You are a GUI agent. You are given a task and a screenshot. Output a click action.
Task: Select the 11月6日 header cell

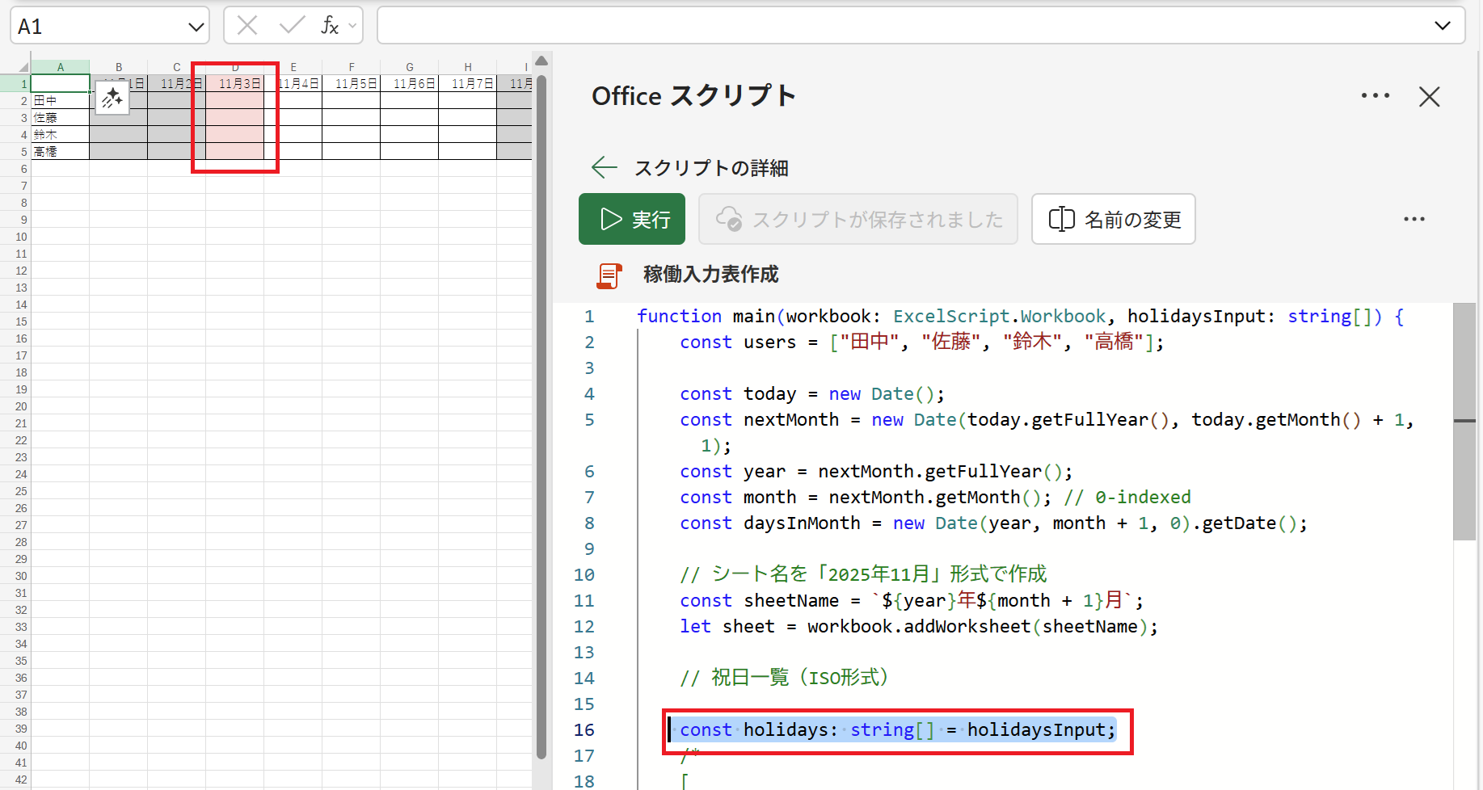410,83
